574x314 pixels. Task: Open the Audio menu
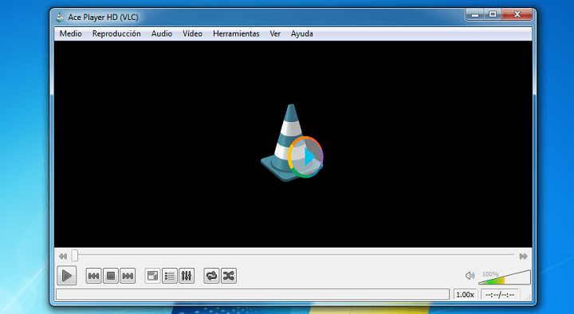[162, 33]
